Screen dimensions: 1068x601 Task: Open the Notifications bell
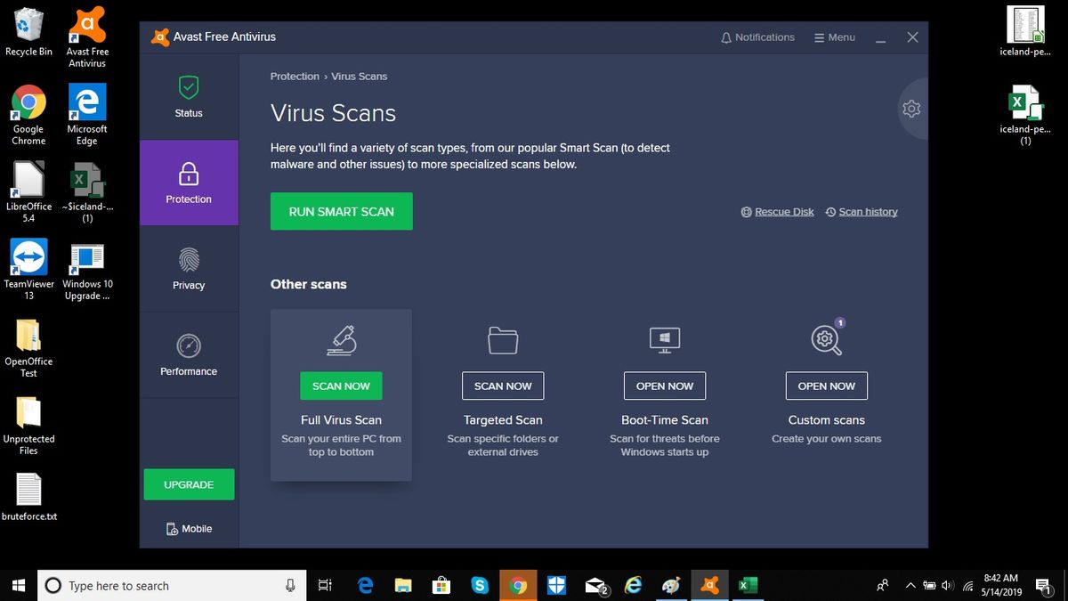click(726, 37)
